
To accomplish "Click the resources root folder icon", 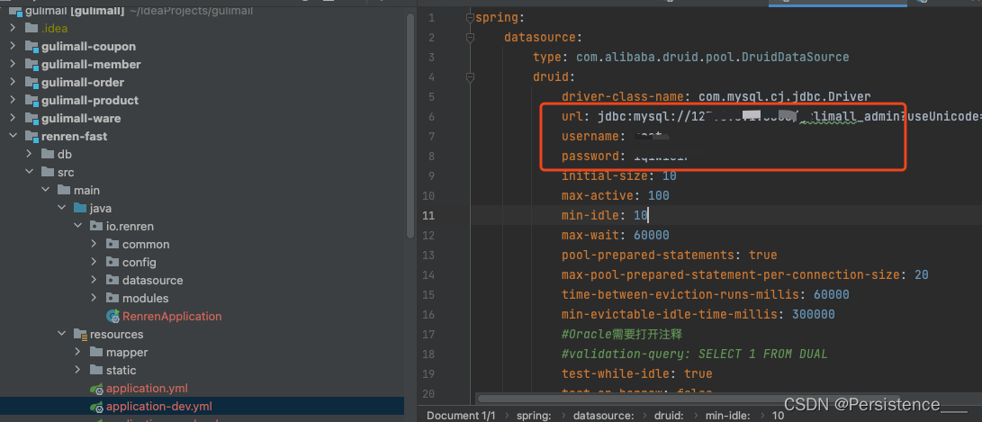I will 80,335.
